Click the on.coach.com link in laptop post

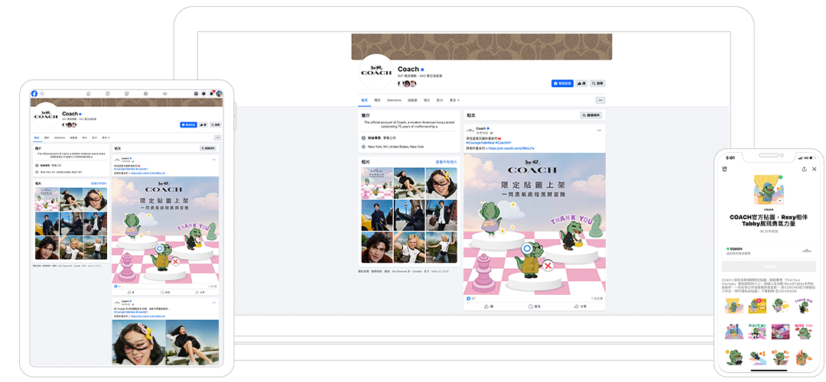[x=512, y=148]
